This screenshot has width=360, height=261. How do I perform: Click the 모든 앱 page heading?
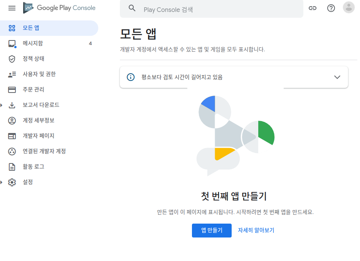pos(138,34)
